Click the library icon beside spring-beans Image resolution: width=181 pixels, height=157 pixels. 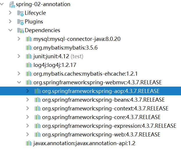(38, 100)
